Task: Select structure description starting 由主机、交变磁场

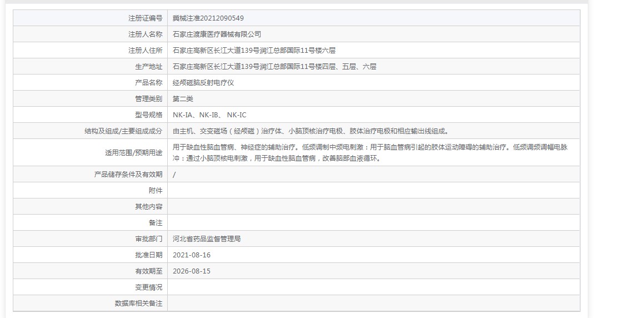Action: click(311, 131)
